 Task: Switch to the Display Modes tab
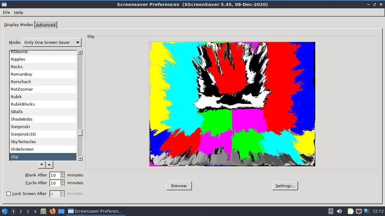point(18,25)
